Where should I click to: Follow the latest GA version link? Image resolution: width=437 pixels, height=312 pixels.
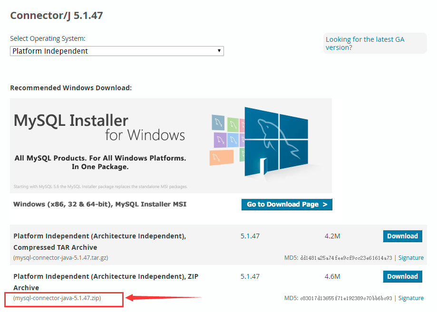(x=365, y=43)
